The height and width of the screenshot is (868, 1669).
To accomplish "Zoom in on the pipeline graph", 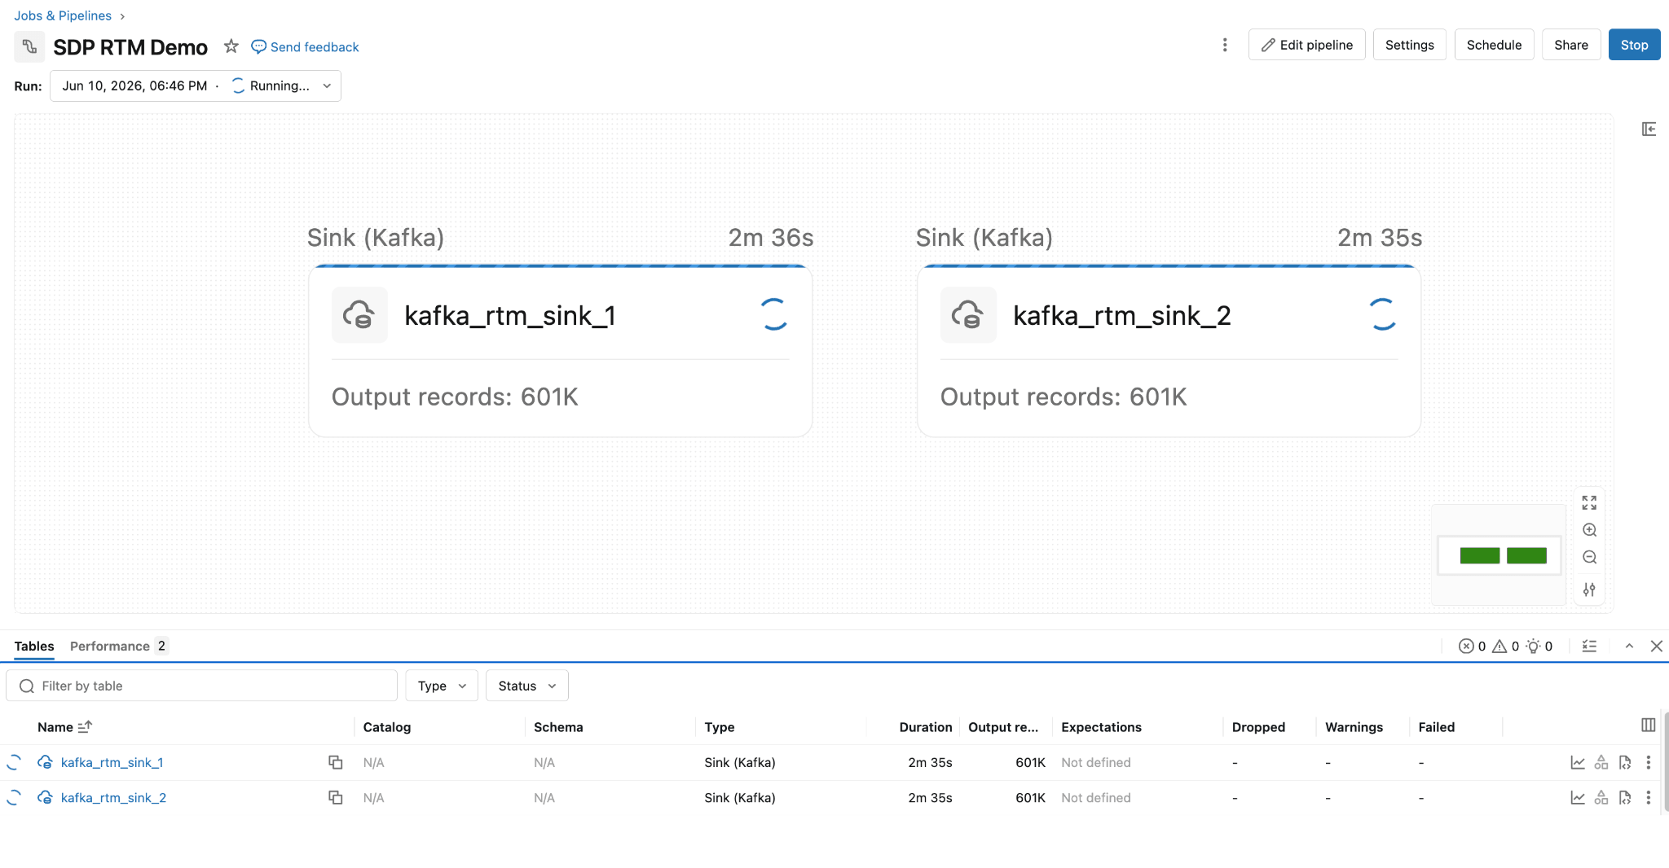I will click(x=1589, y=530).
